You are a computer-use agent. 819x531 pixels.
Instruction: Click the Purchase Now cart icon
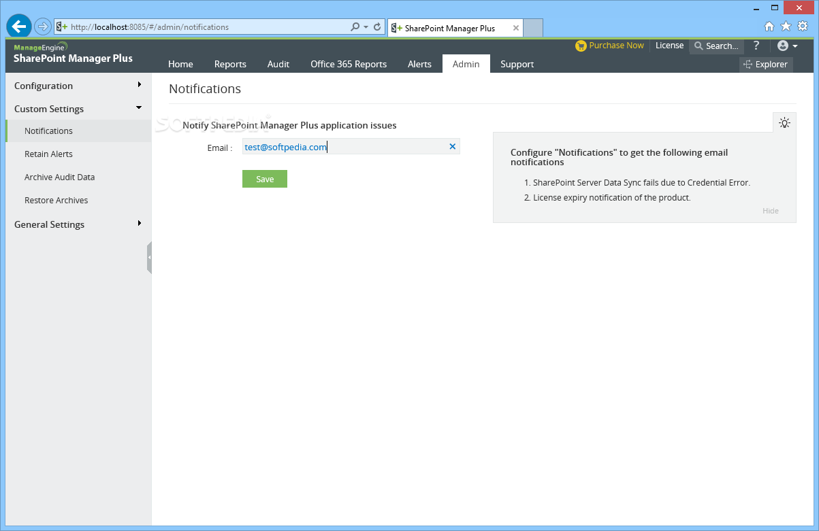(581, 46)
